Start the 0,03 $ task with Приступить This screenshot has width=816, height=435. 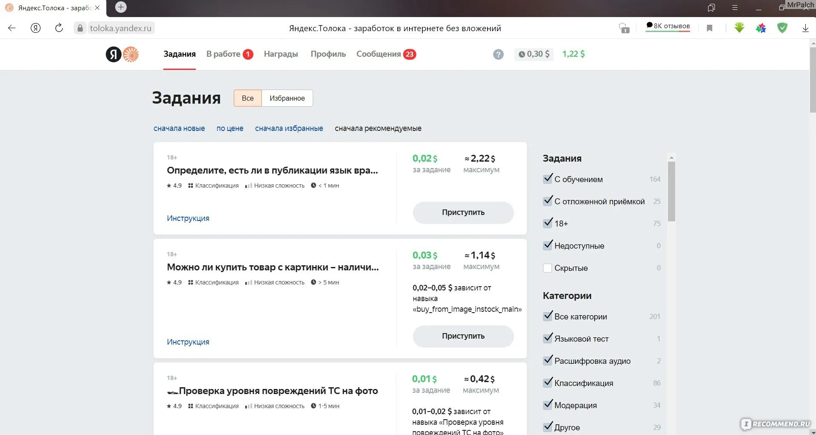(x=463, y=336)
